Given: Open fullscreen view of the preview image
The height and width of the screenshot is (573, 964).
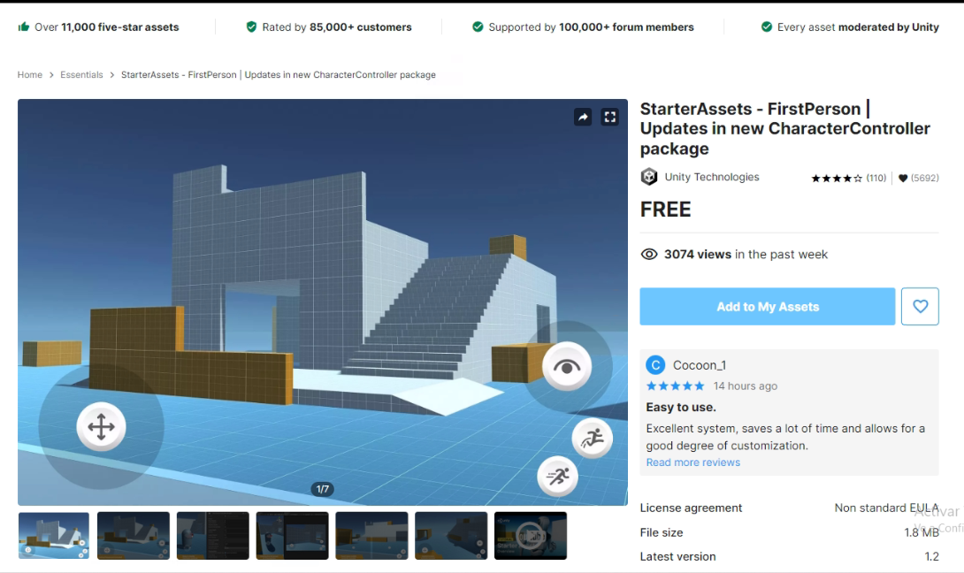Looking at the screenshot, I should 610,117.
